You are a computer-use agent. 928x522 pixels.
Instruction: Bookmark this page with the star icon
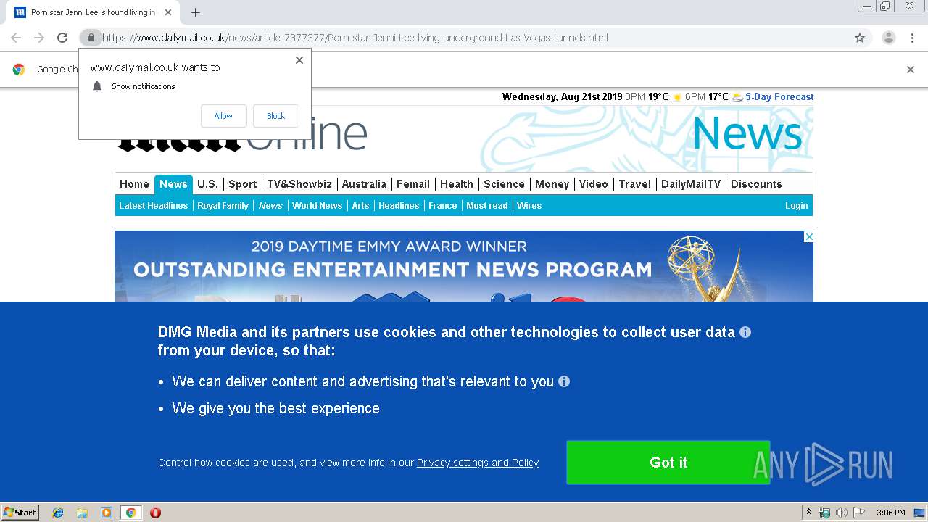pos(860,38)
